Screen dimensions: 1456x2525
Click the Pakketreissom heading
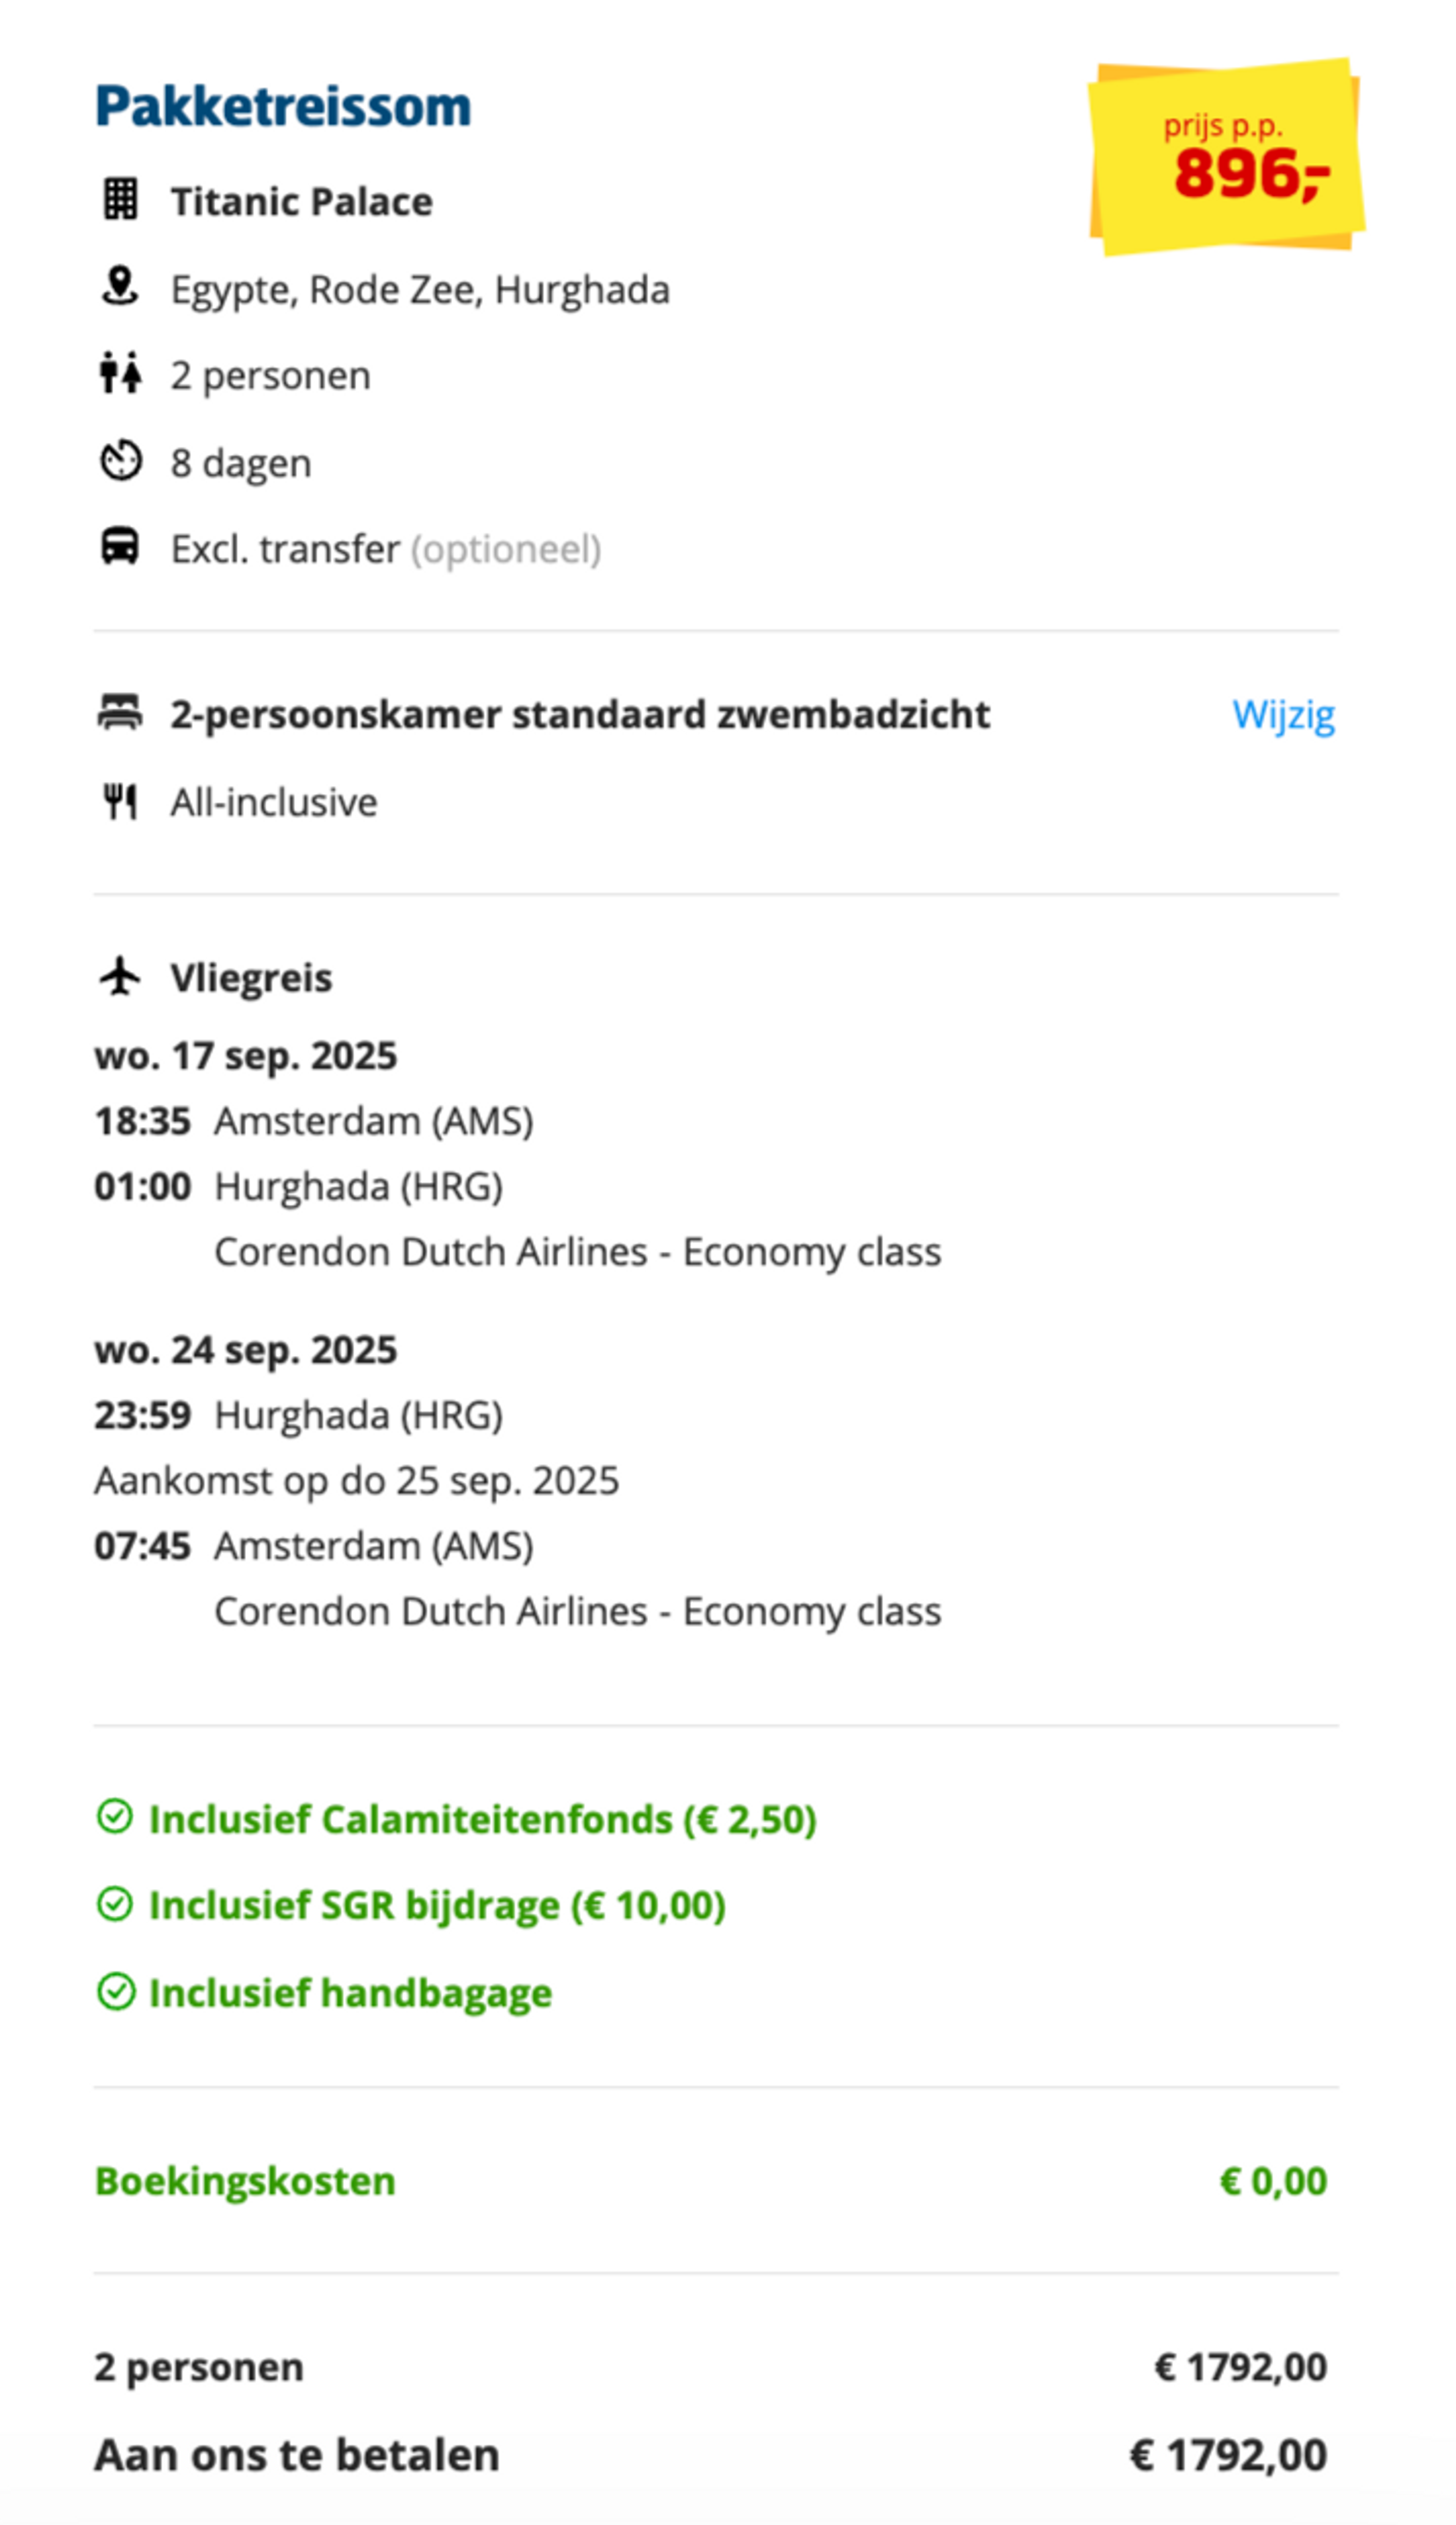coord(283,106)
